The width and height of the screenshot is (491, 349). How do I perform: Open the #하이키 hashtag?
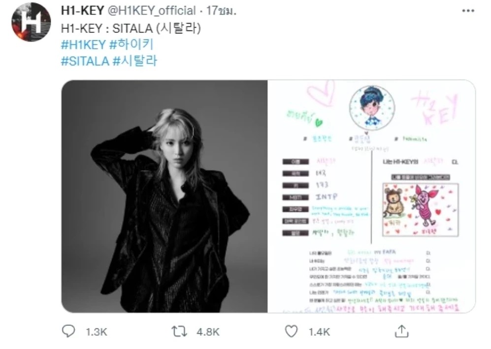[131, 45]
